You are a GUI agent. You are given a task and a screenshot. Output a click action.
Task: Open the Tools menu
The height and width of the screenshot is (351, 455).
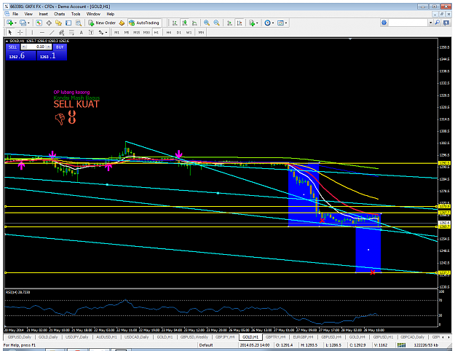(x=76, y=14)
